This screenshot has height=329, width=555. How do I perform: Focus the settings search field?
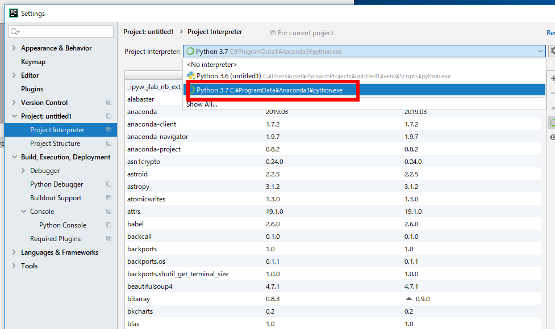tap(61, 32)
